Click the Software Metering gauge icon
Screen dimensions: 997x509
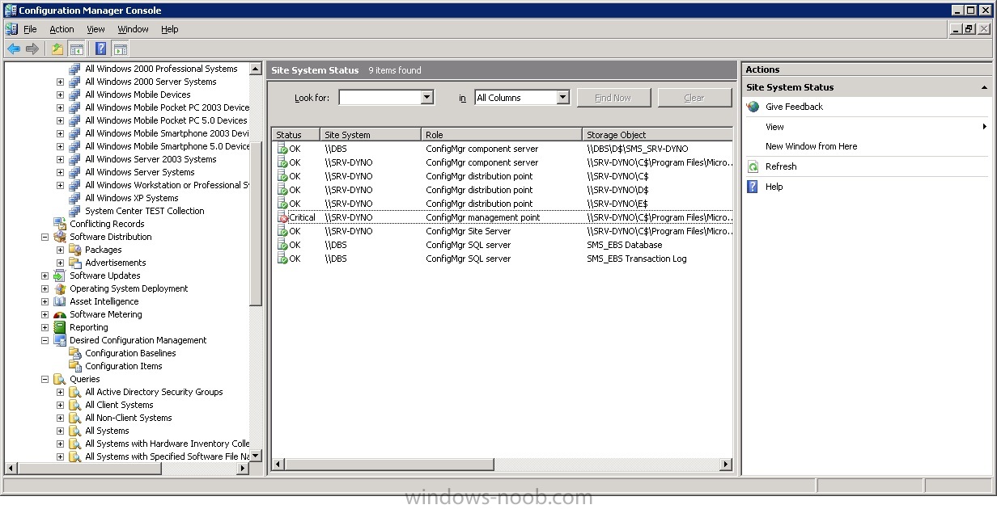(x=60, y=314)
